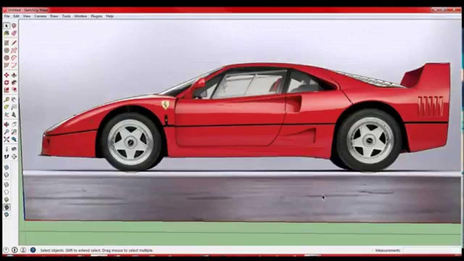Choose the Eraser tool
This screenshot has height=261, width=464.
(14, 33)
